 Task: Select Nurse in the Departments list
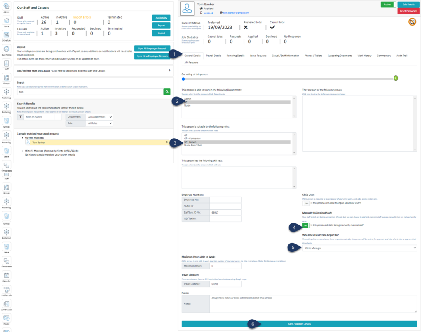[237, 106]
